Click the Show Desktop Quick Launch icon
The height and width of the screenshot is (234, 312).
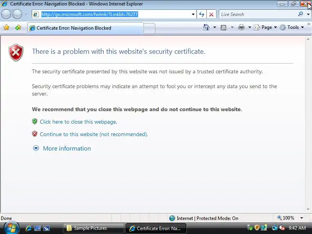[37, 228]
